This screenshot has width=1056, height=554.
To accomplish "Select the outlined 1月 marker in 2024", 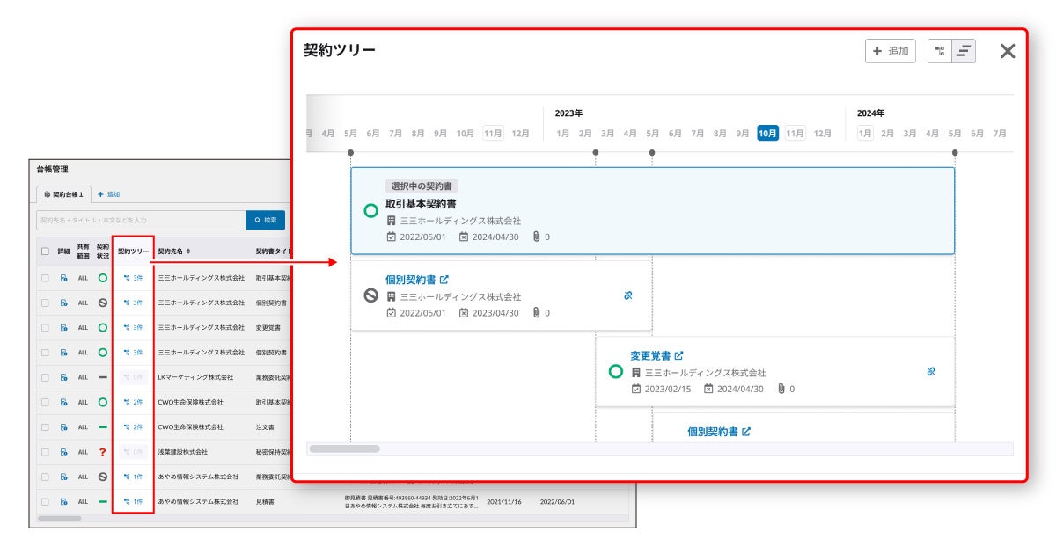I will coord(865,134).
